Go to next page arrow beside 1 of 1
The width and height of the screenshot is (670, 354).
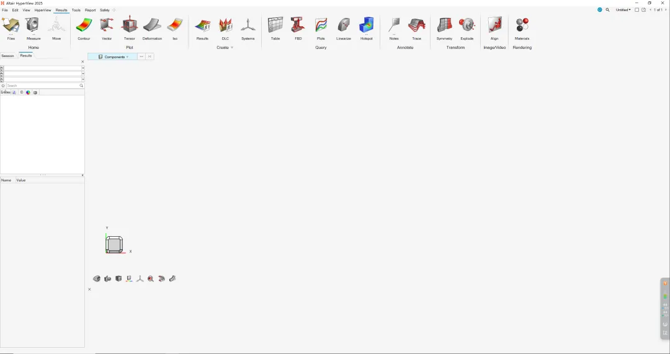[665, 10]
